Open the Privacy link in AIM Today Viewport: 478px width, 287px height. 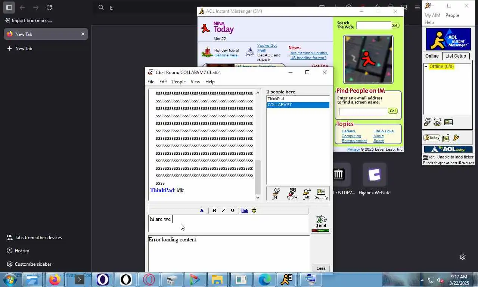tap(354, 149)
